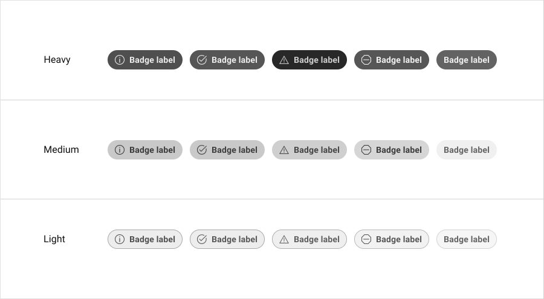Click the warning triangle icon in Light row
Screen dimensions: 544x299
click(x=284, y=239)
